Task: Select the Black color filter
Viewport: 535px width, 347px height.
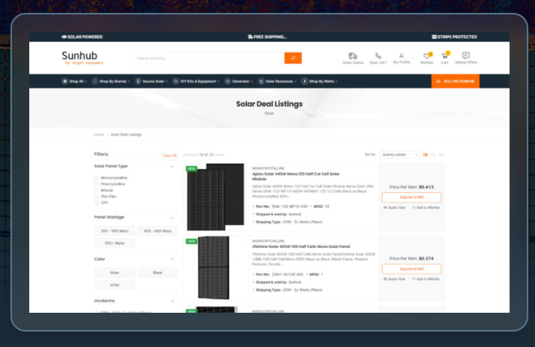Action: pos(158,273)
